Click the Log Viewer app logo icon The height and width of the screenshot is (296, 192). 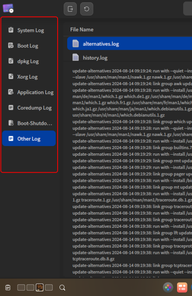(x=8, y=8)
